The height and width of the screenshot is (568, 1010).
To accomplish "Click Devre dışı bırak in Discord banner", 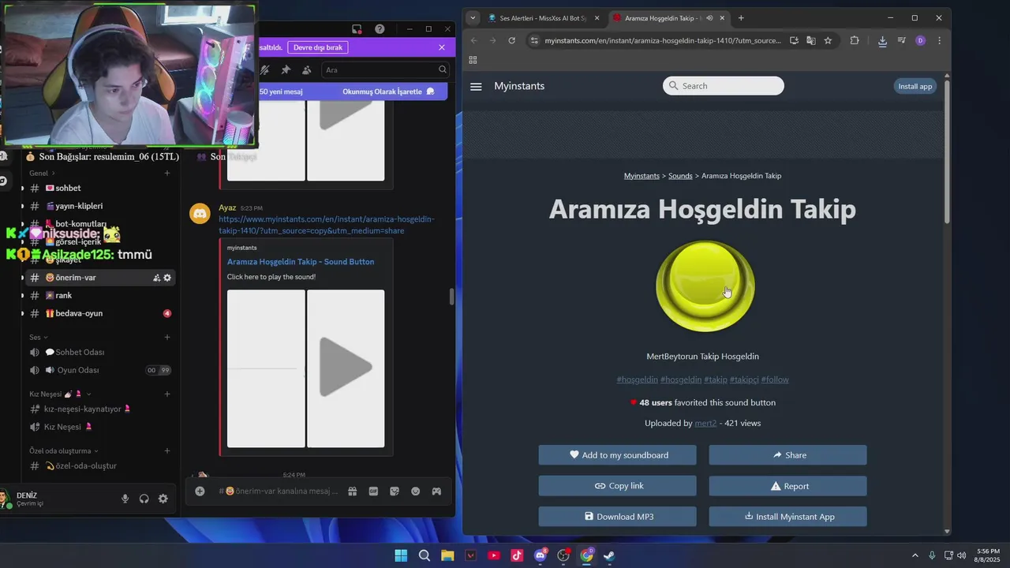I will [x=318, y=47].
